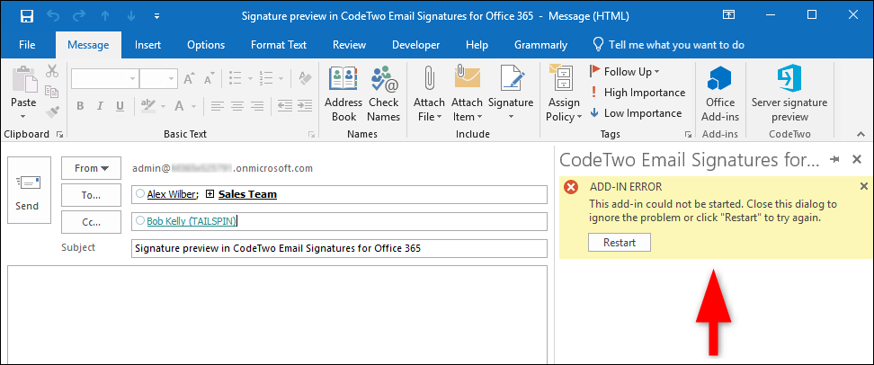The height and width of the screenshot is (365, 874).
Task: Open the Follow Up flag menu
Action: (x=625, y=72)
